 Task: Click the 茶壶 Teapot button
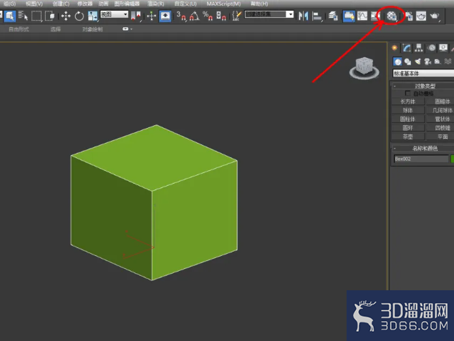407,137
